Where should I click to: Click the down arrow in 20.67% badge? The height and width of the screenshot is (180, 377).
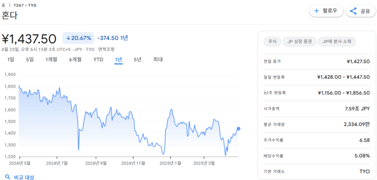68,38
